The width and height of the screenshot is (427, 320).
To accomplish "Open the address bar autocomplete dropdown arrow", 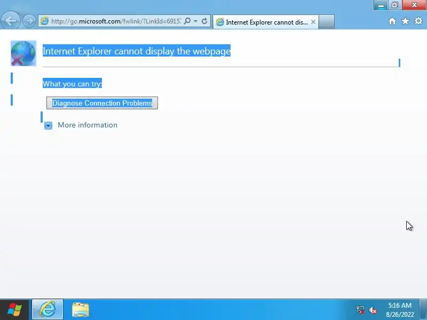I will tap(195, 21).
